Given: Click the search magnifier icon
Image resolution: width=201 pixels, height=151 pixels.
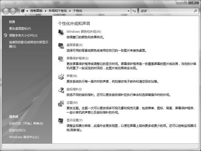Looking at the screenshot, I should (195, 11).
